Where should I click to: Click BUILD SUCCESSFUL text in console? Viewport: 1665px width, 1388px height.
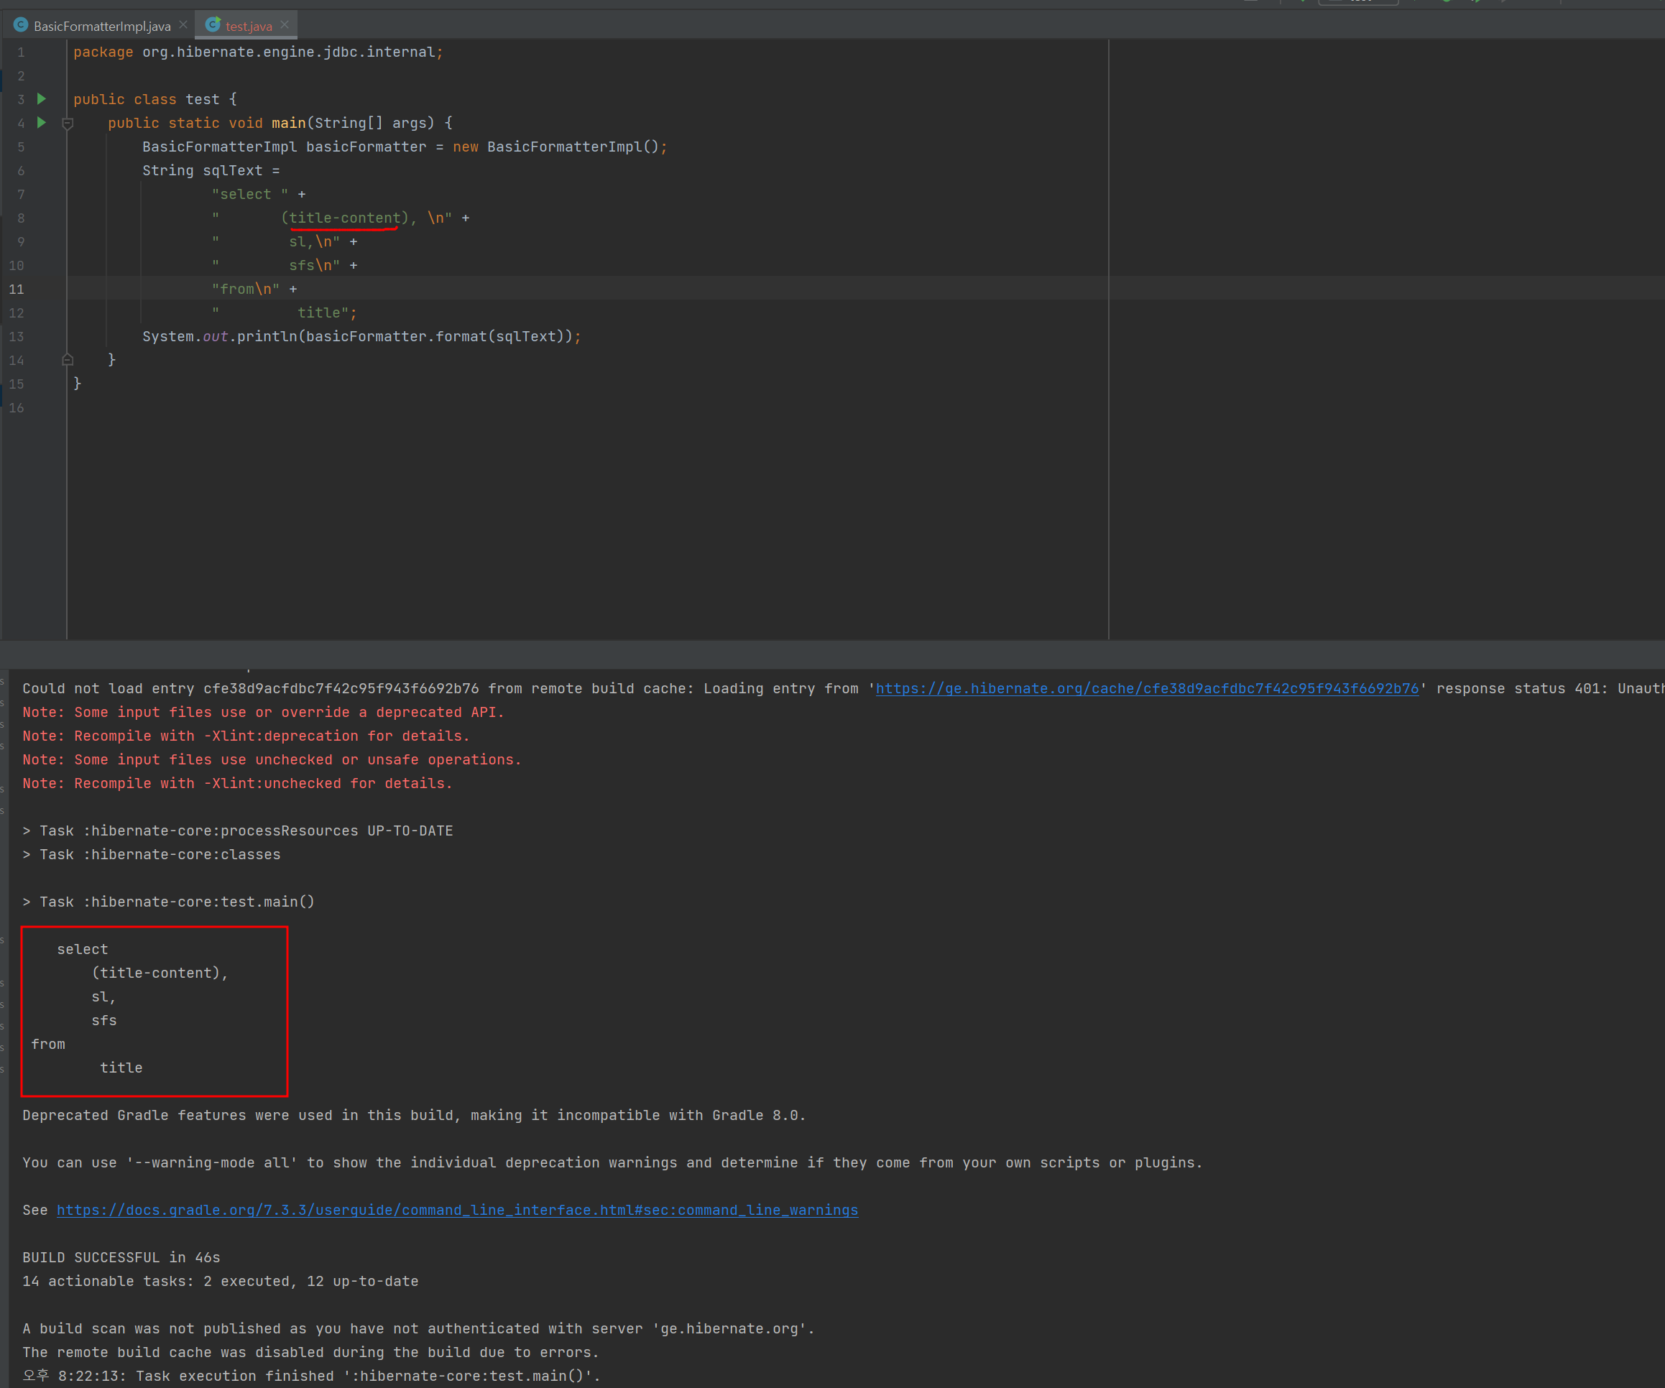coord(91,1258)
